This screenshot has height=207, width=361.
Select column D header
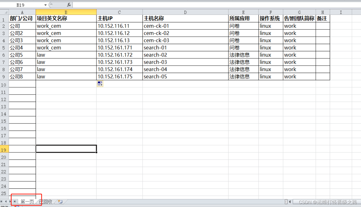[x=186, y=12]
